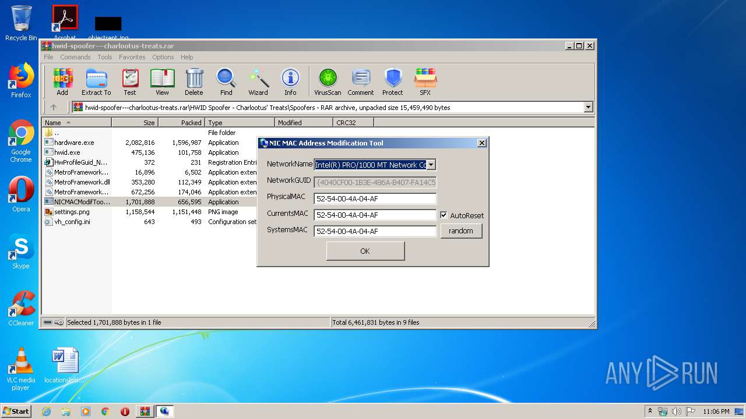
Task: Open VLC media player desktop shortcut
Action: pos(21,369)
